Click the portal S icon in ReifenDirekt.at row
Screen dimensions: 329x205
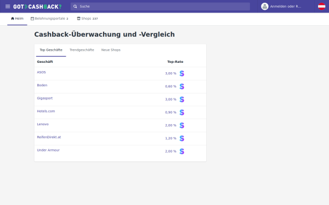tap(181, 138)
